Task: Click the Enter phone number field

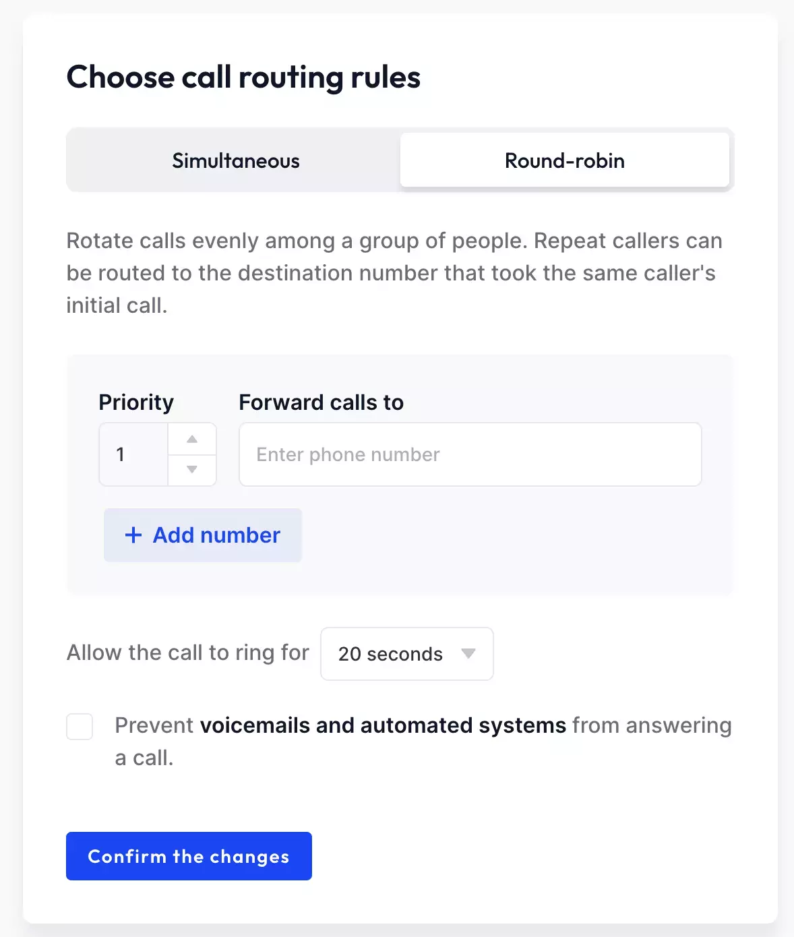Action: click(469, 454)
